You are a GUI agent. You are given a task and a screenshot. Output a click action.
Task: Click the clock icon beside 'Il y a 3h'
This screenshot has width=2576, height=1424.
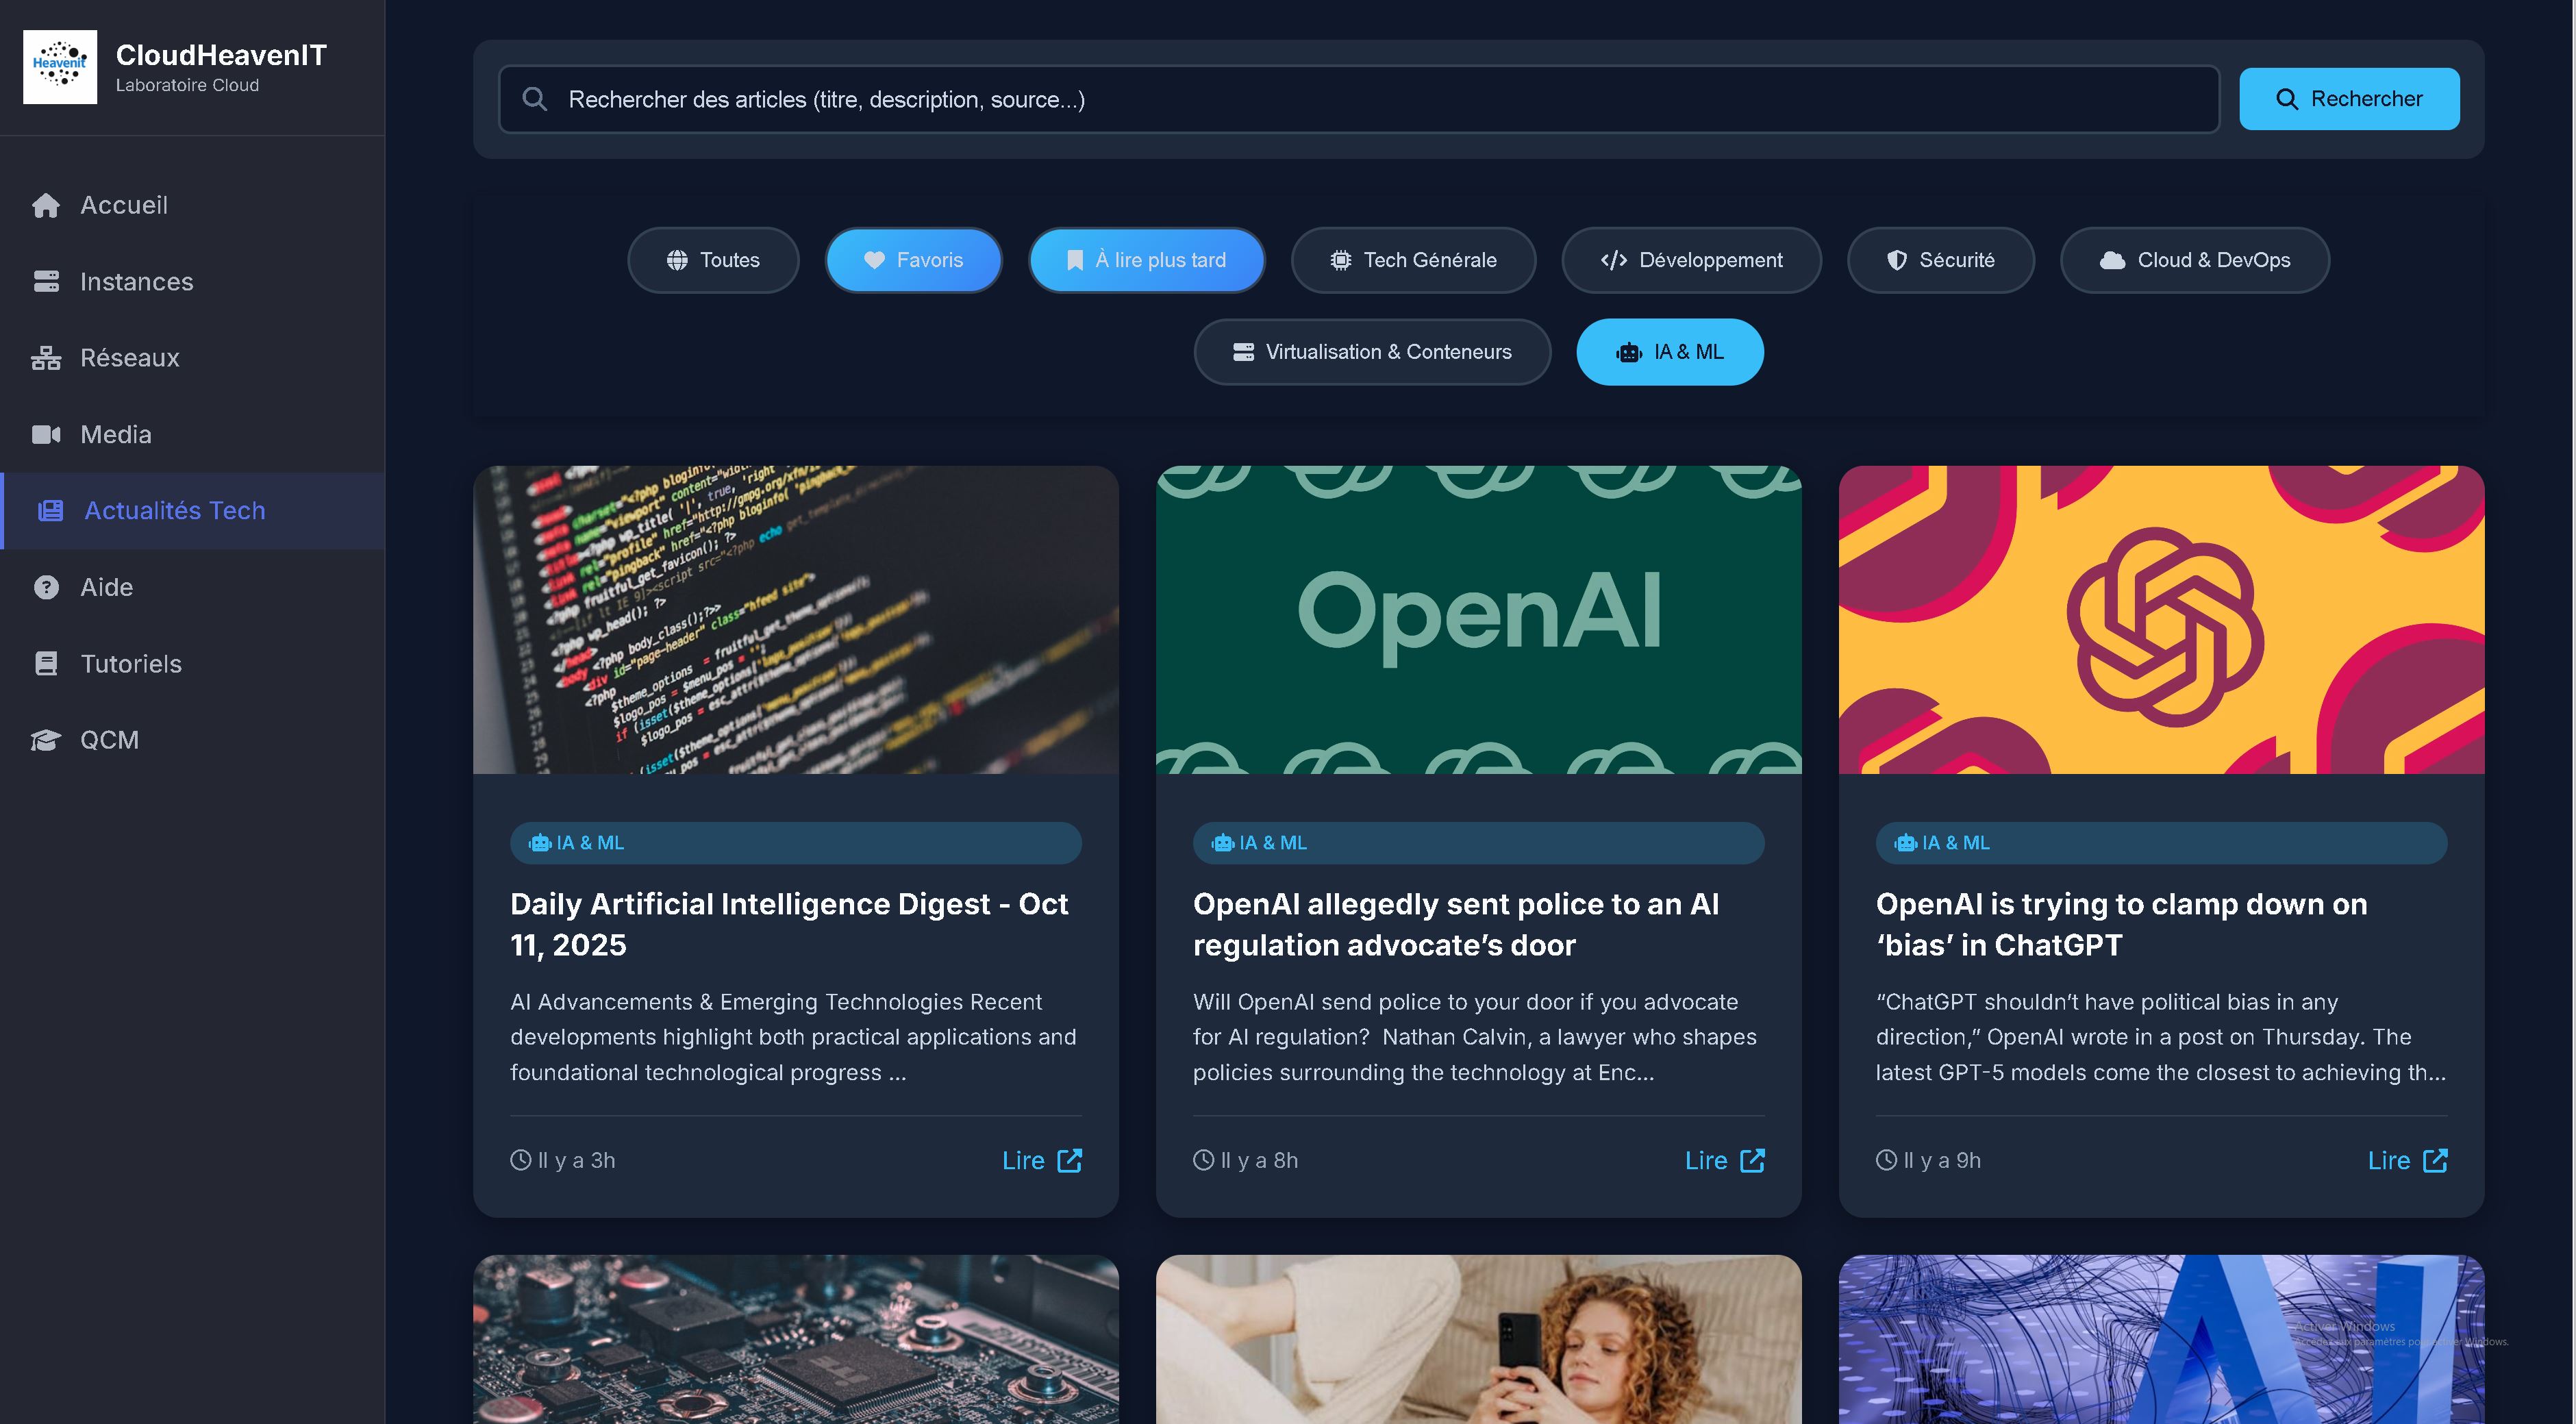coord(521,1160)
